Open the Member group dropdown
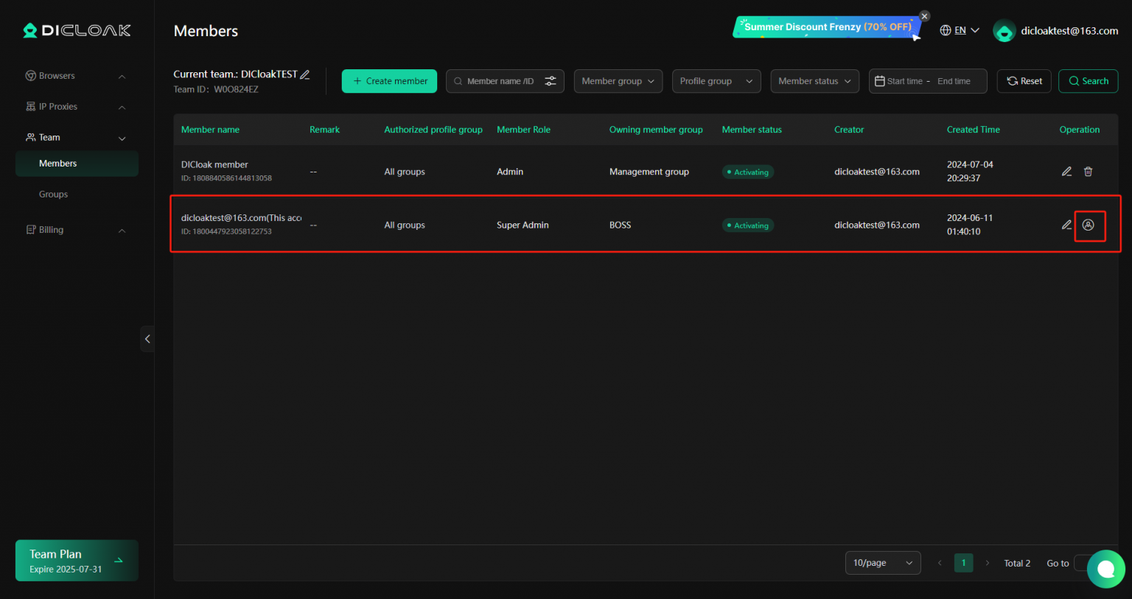Screen dimensions: 1132x599 click(x=618, y=81)
